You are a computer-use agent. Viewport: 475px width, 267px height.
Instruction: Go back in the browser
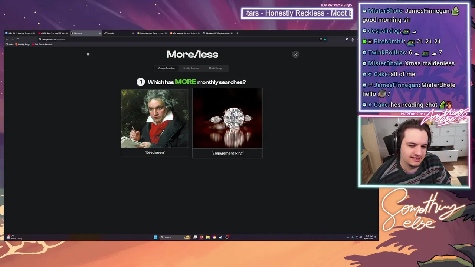click(x=7, y=39)
